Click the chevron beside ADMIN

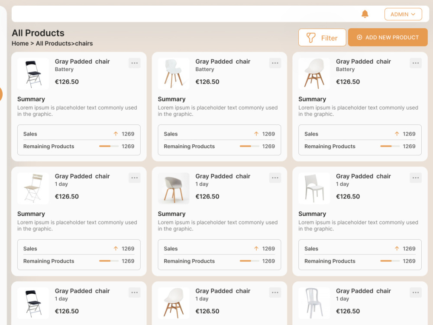tap(413, 14)
